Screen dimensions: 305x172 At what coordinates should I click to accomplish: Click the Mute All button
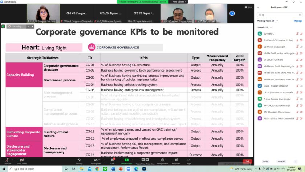point(281,161)
